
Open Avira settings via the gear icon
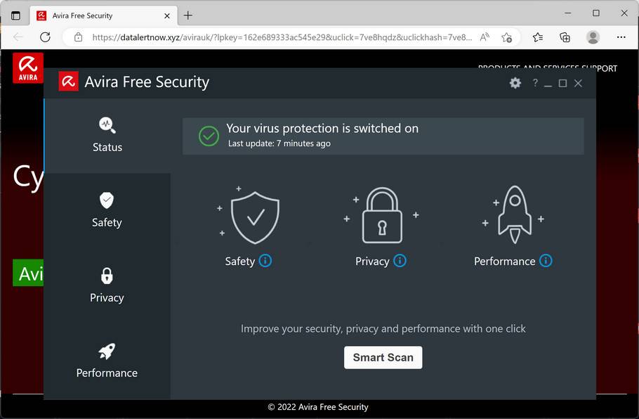point(515,83)
